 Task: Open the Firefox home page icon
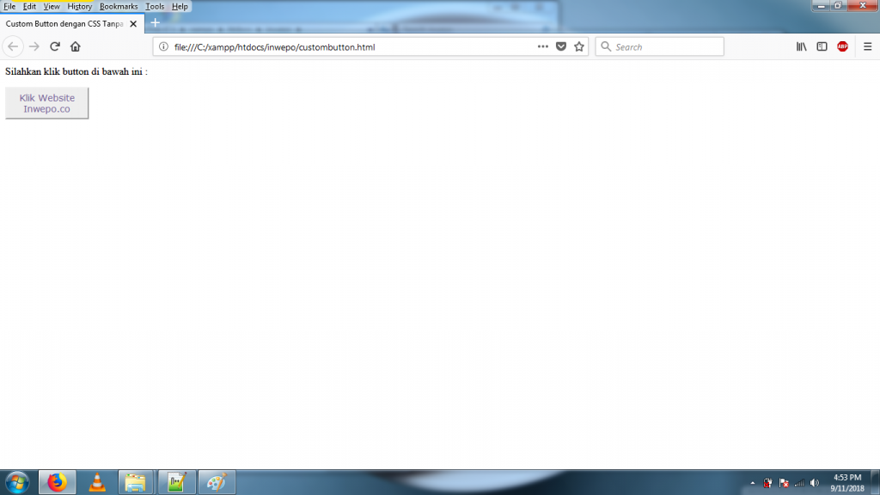76,46
